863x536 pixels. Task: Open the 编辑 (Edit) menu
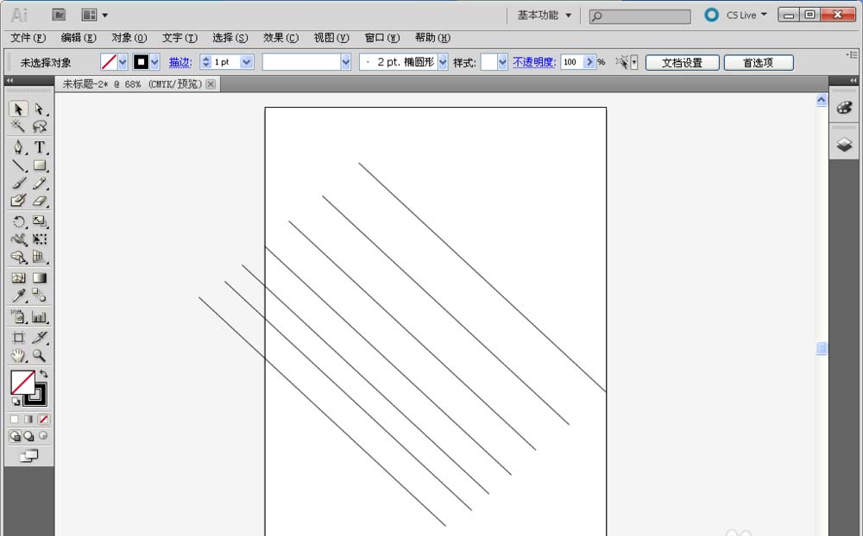(x=79, y=38)
